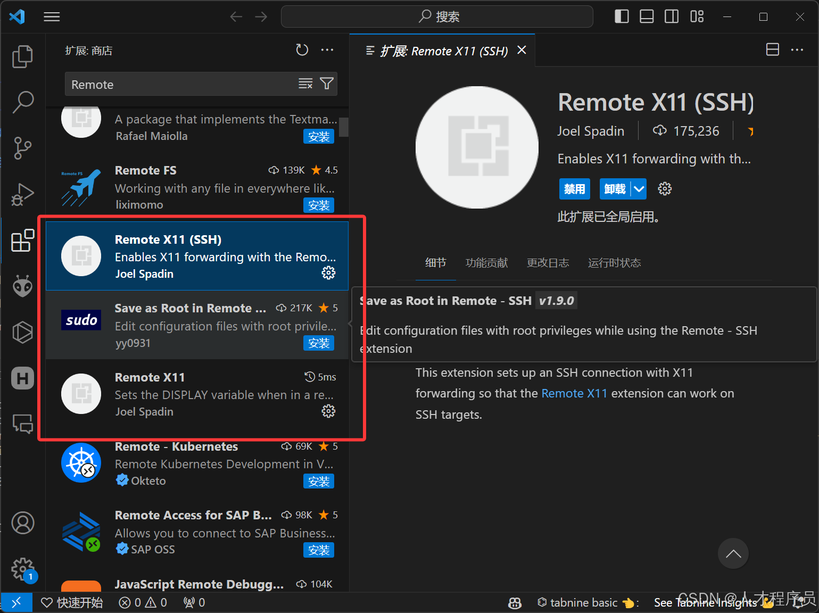The height and width of the screenshot is (613, 819).
Task: Open the extensions filter menu
Action: (327, 84)
